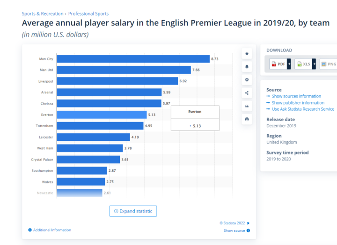Show sources information link

pos(296,96)
